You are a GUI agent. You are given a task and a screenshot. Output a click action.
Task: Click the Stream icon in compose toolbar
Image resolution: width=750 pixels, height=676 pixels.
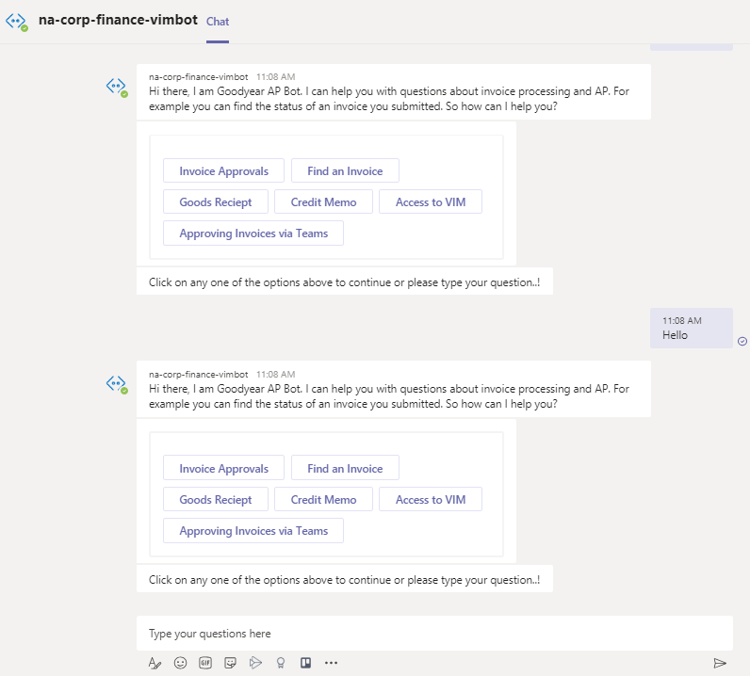coord(254,663)
